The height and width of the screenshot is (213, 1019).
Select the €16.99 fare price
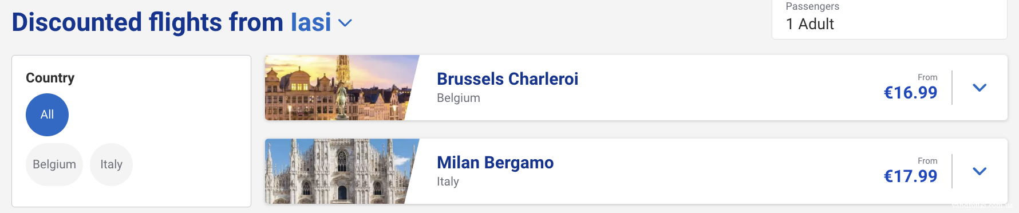click(x=910, y=93)
